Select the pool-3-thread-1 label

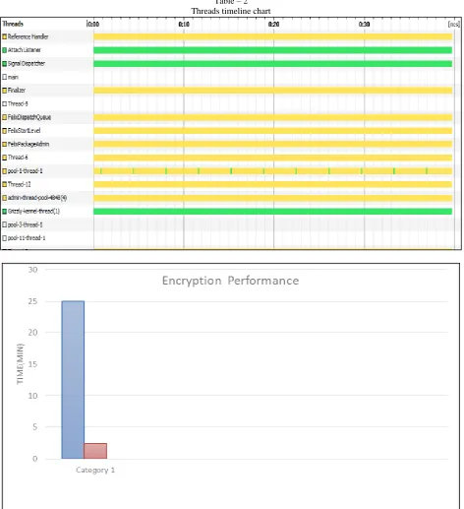click(x=26, y=224)
